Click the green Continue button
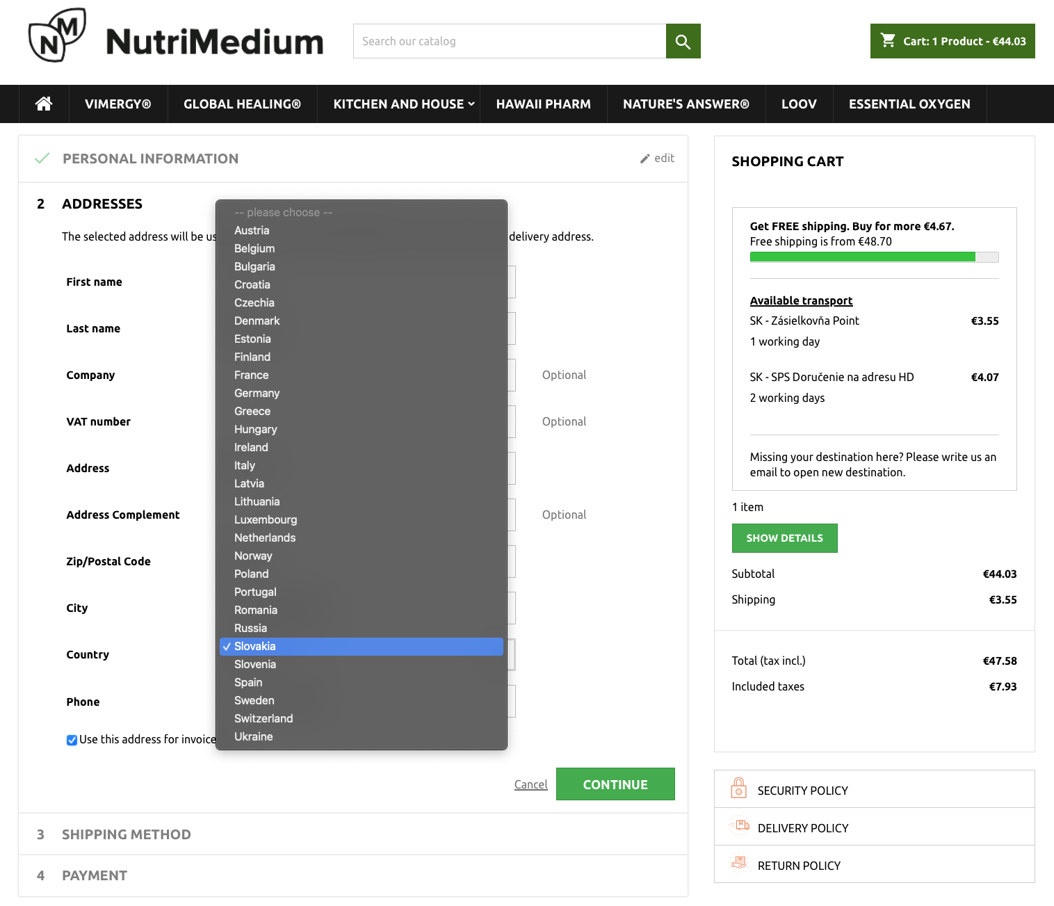The height and width of the screenshot is (906, 1054). click(615, 784)
